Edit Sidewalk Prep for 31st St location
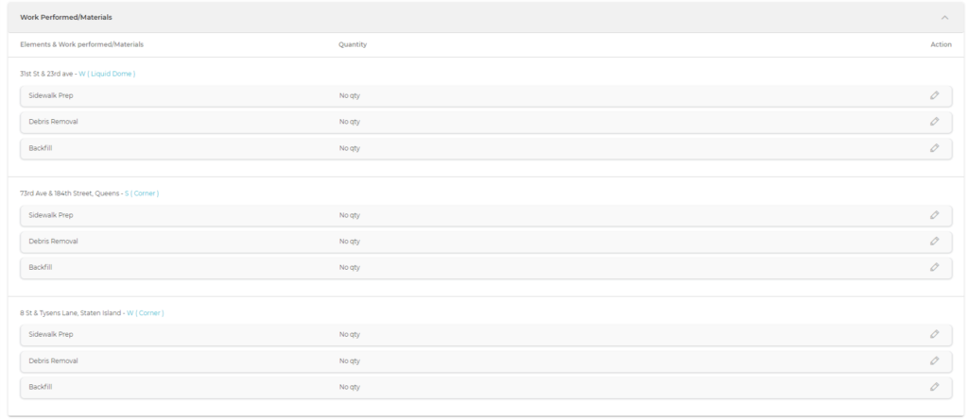Screen dimensions: 968x419 point(934,95)
